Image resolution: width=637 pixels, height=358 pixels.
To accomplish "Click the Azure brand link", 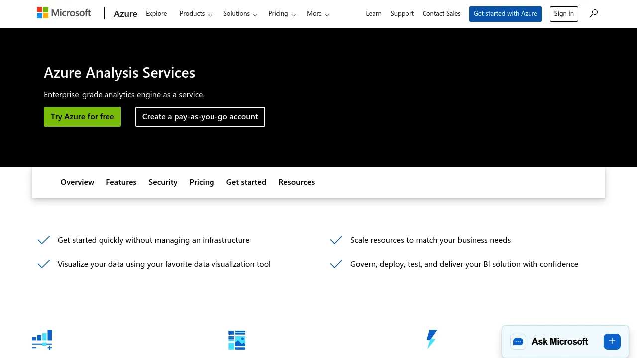I will [125, 14].
